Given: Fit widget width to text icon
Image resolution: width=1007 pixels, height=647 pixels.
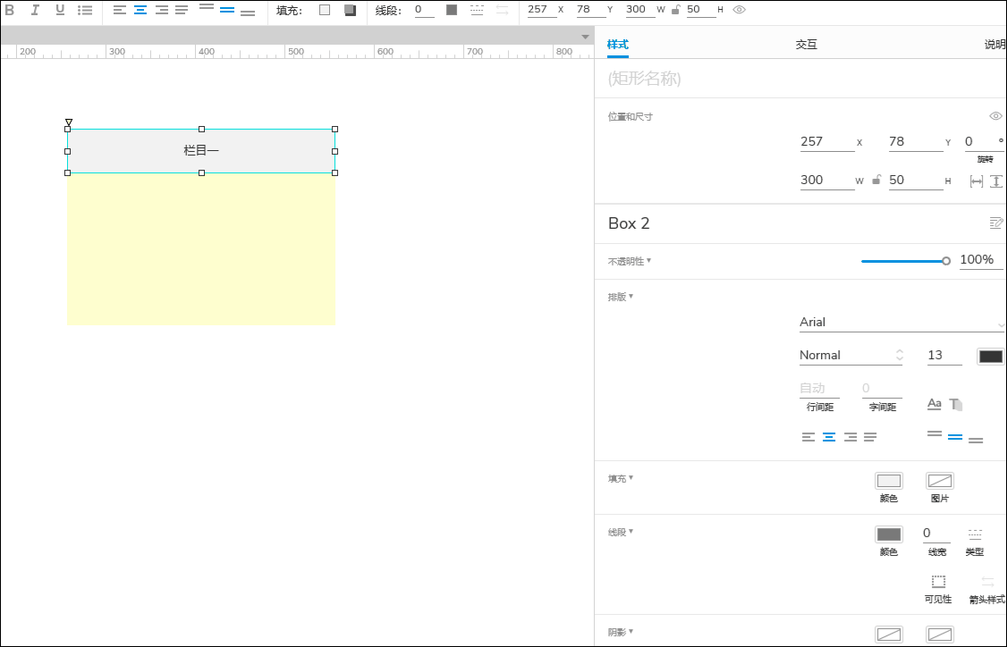Looking at the screenshot, I should (977, 181).
